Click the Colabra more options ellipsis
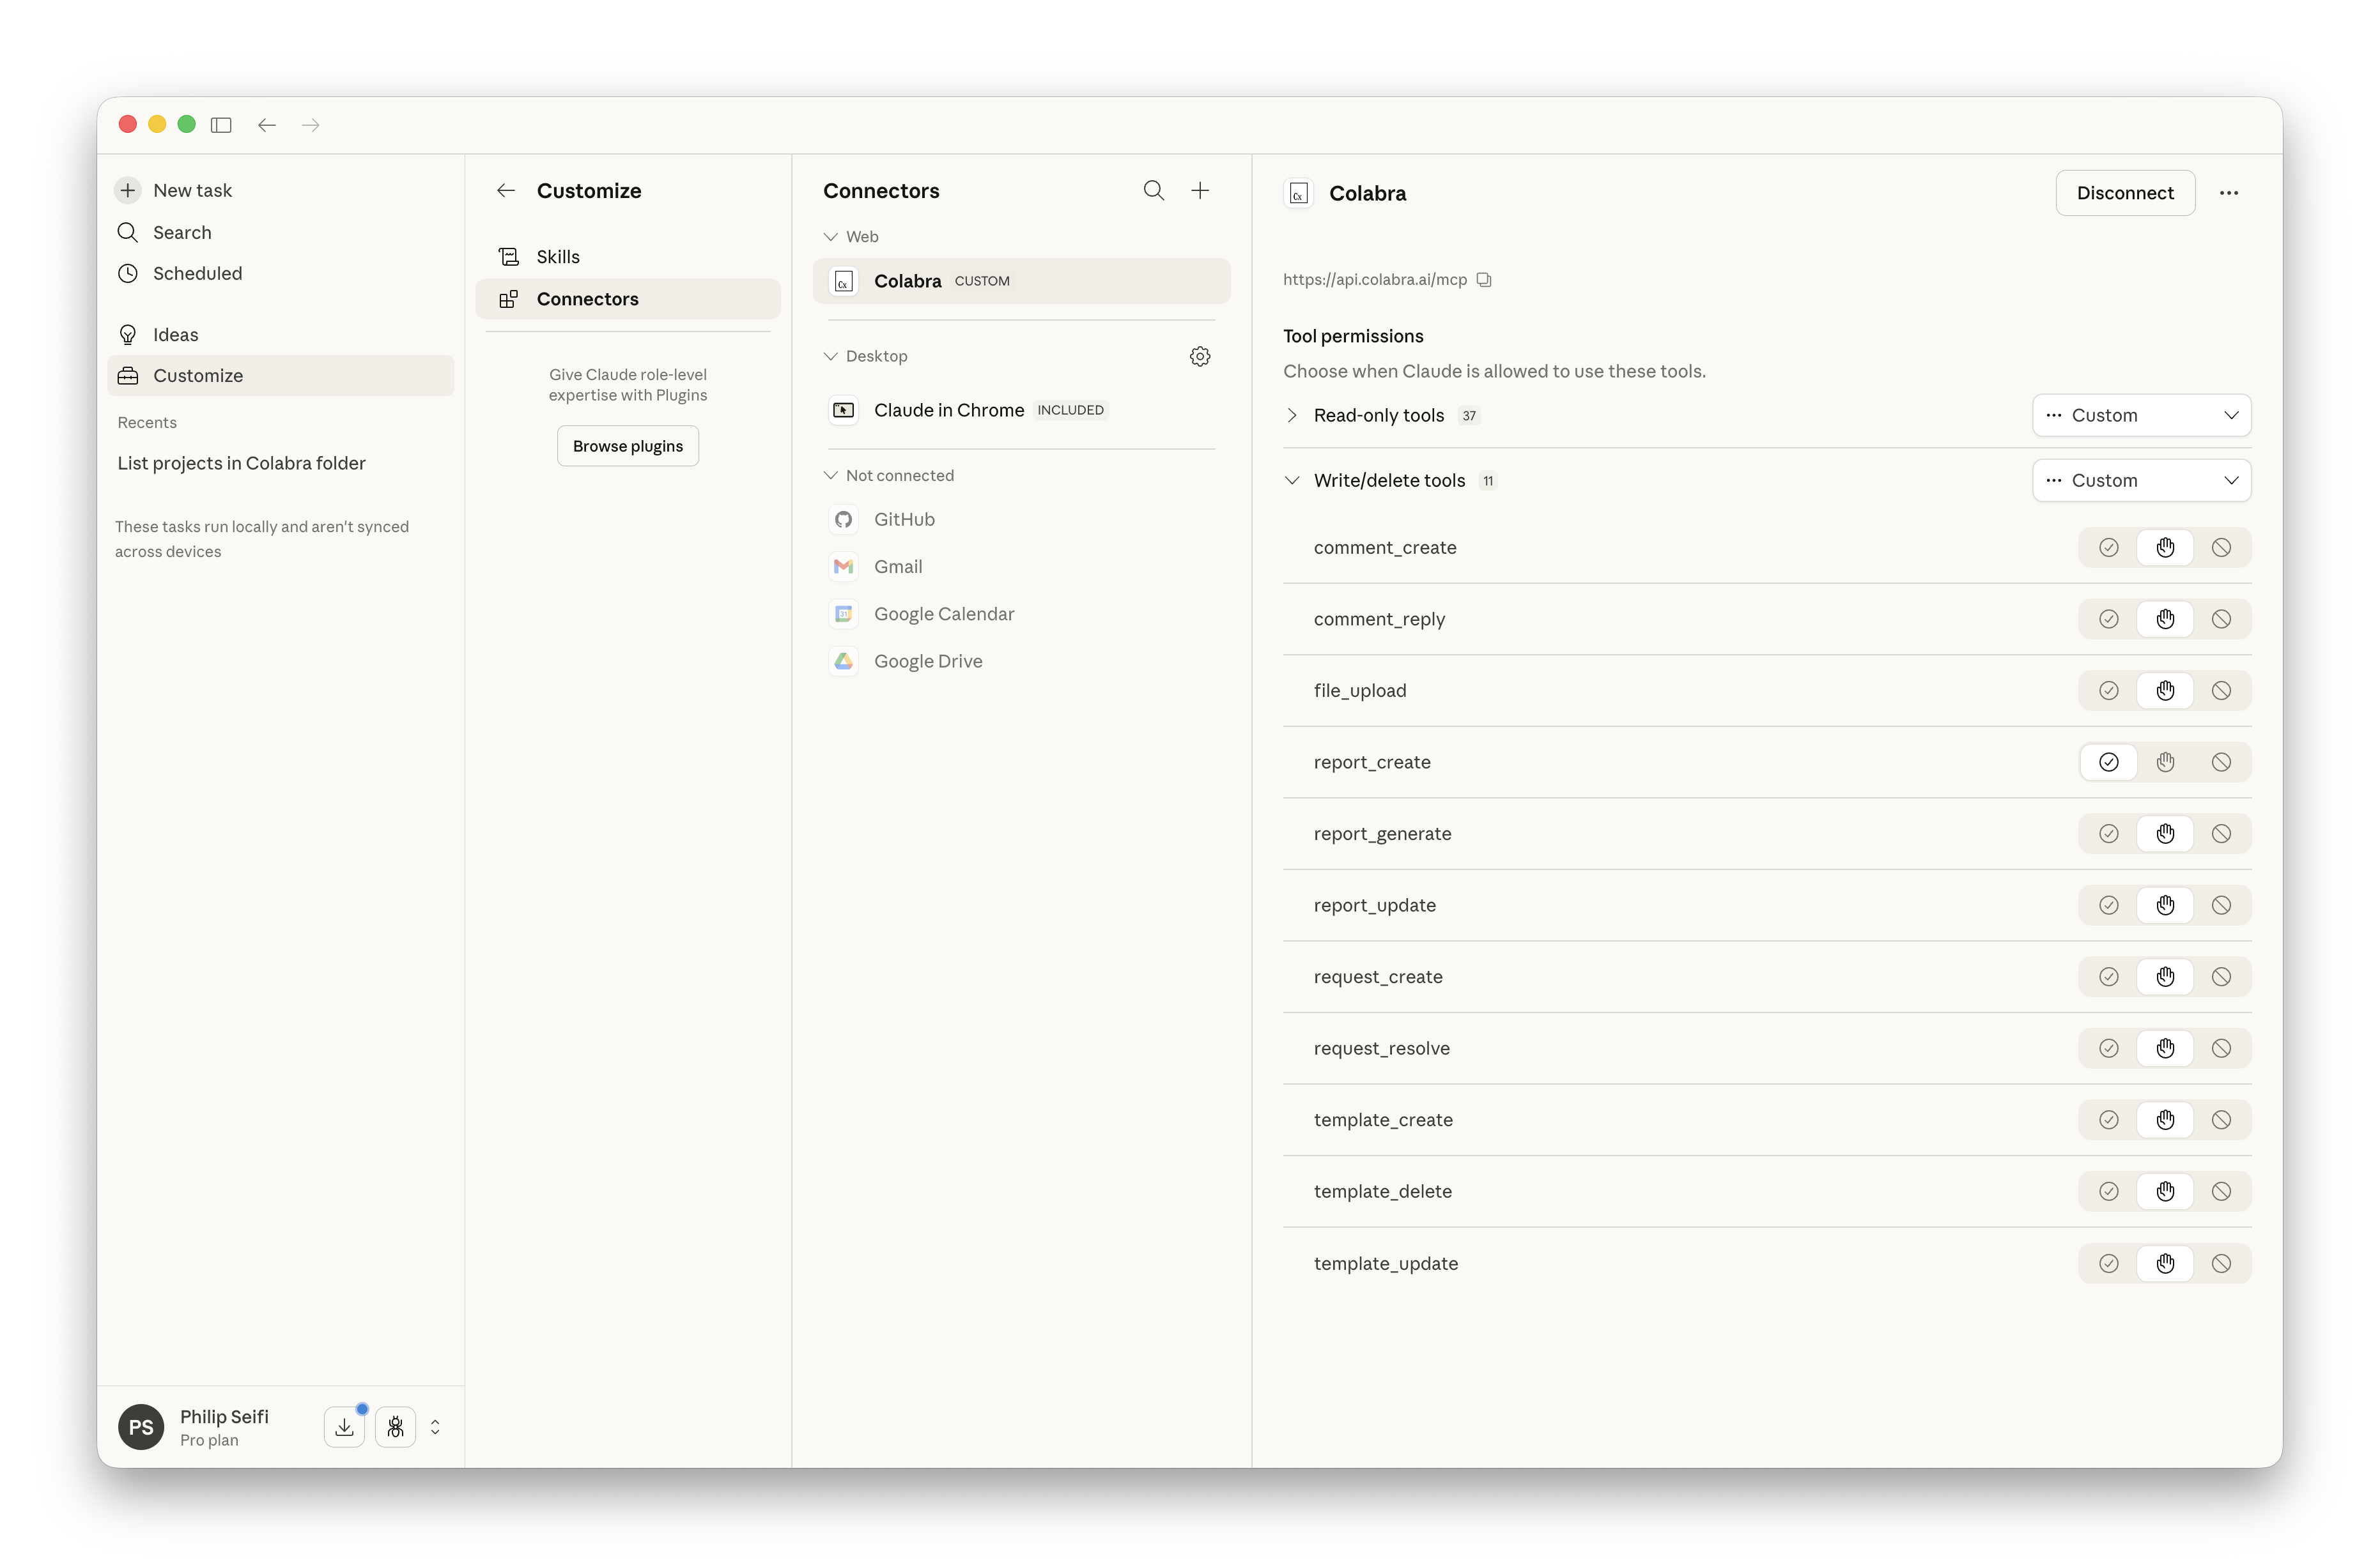Image resolution: width=2380 pixels, height=1565 pixels. (x=2228, y=193)
